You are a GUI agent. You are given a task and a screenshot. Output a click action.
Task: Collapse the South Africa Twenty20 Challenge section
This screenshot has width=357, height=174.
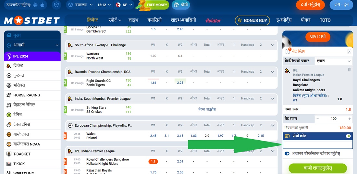[273, 45]
